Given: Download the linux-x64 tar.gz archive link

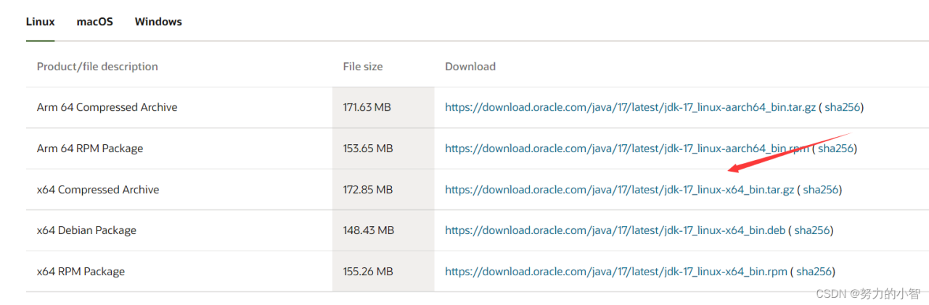Looking at the screenshot, I should tap(619, 190).
